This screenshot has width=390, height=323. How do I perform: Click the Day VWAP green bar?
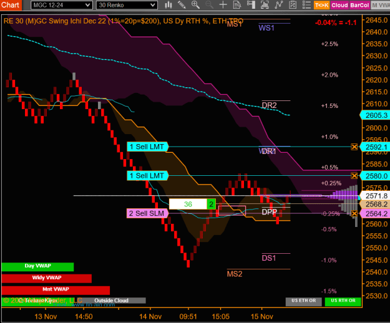click(x=37, y=267)
